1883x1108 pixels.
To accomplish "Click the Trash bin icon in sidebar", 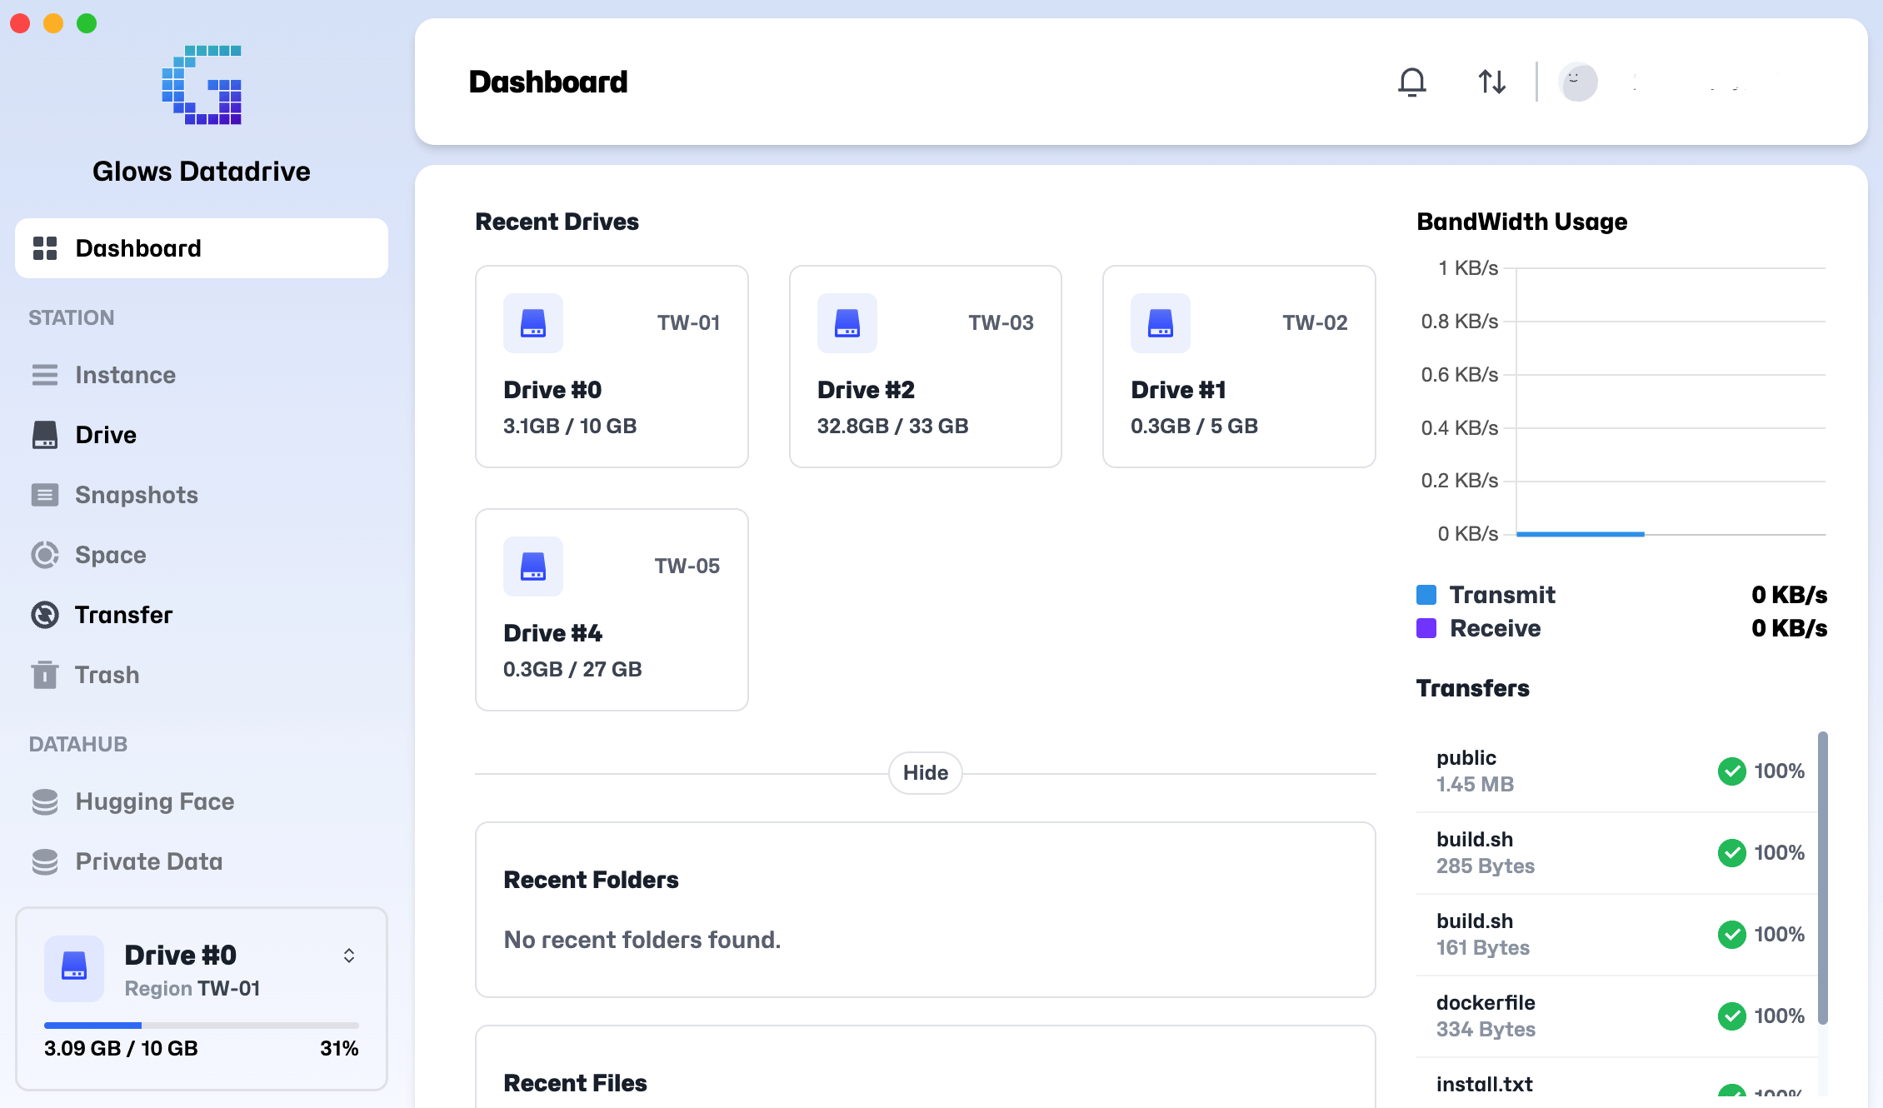I will tap(45, 675).
